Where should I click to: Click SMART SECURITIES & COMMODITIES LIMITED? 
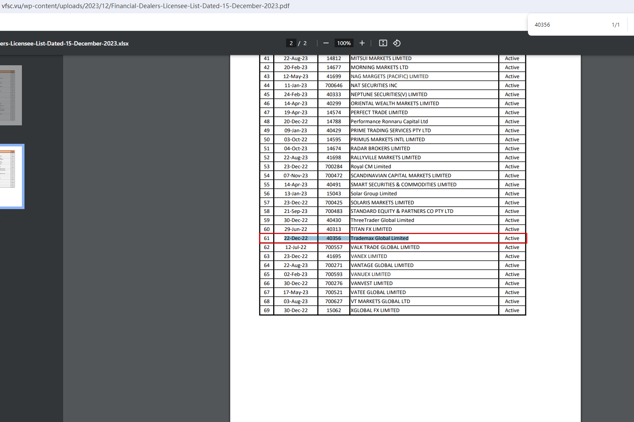[404, 185]
